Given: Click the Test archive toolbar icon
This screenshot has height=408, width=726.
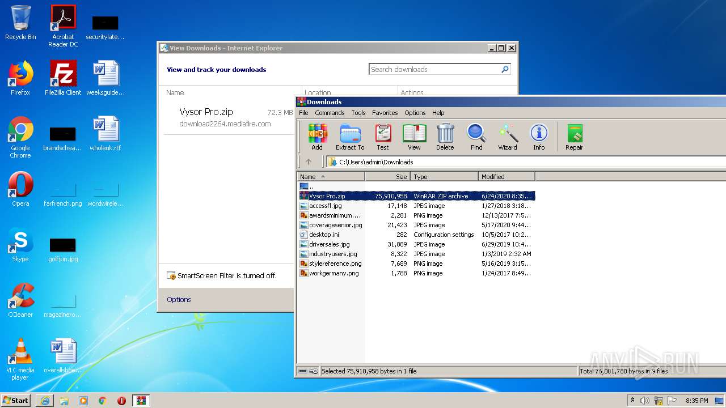Looking at the screenshot, I should coord(383,137).
